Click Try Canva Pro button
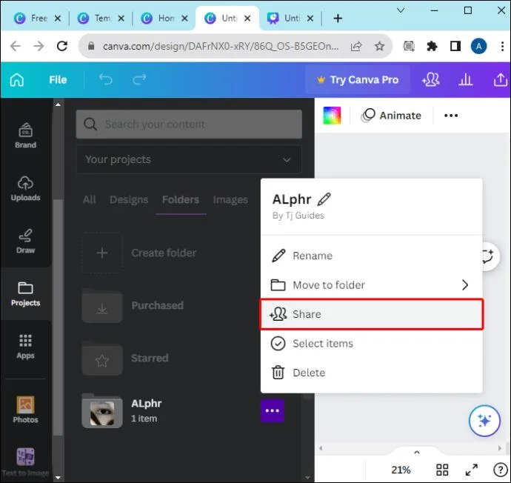The image size is (511, 483). [358, 80]
